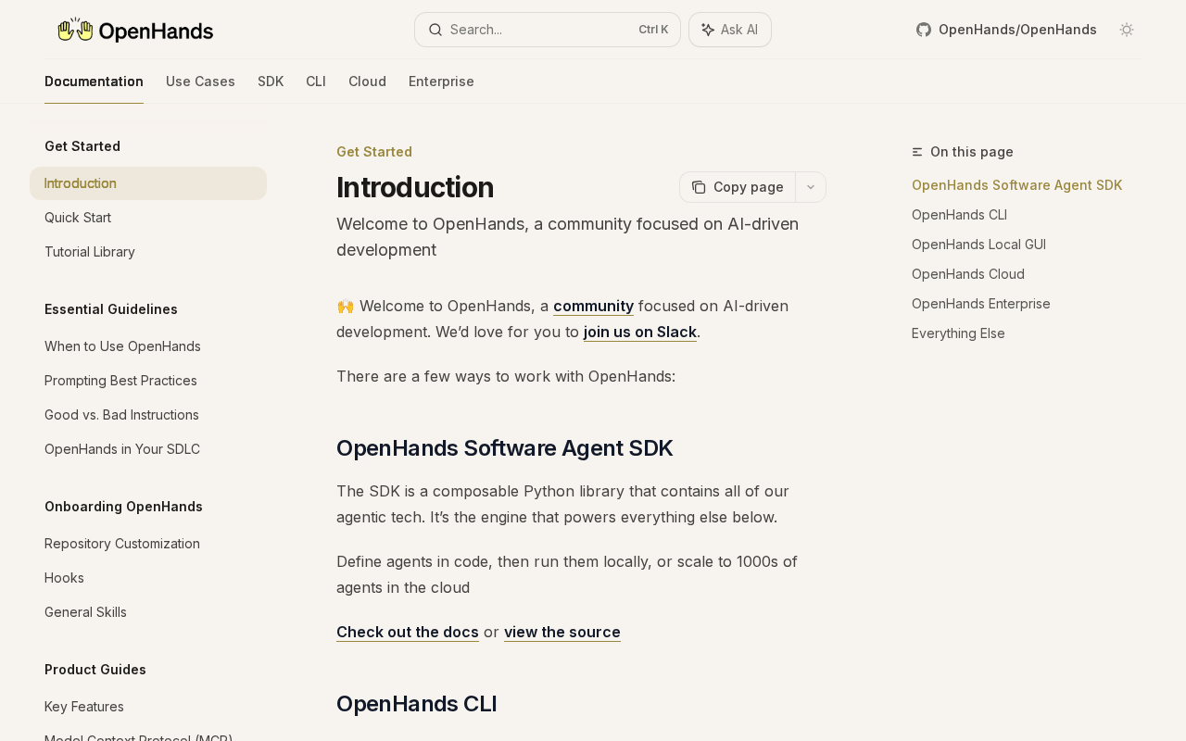Open Prompting Best Practices in sidebar
The width and height of the screenshot is (1186, 741).
coord(120,381)
